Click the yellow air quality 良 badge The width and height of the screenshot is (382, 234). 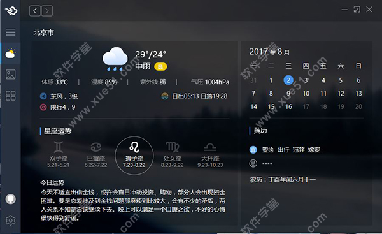pos(160,66)
